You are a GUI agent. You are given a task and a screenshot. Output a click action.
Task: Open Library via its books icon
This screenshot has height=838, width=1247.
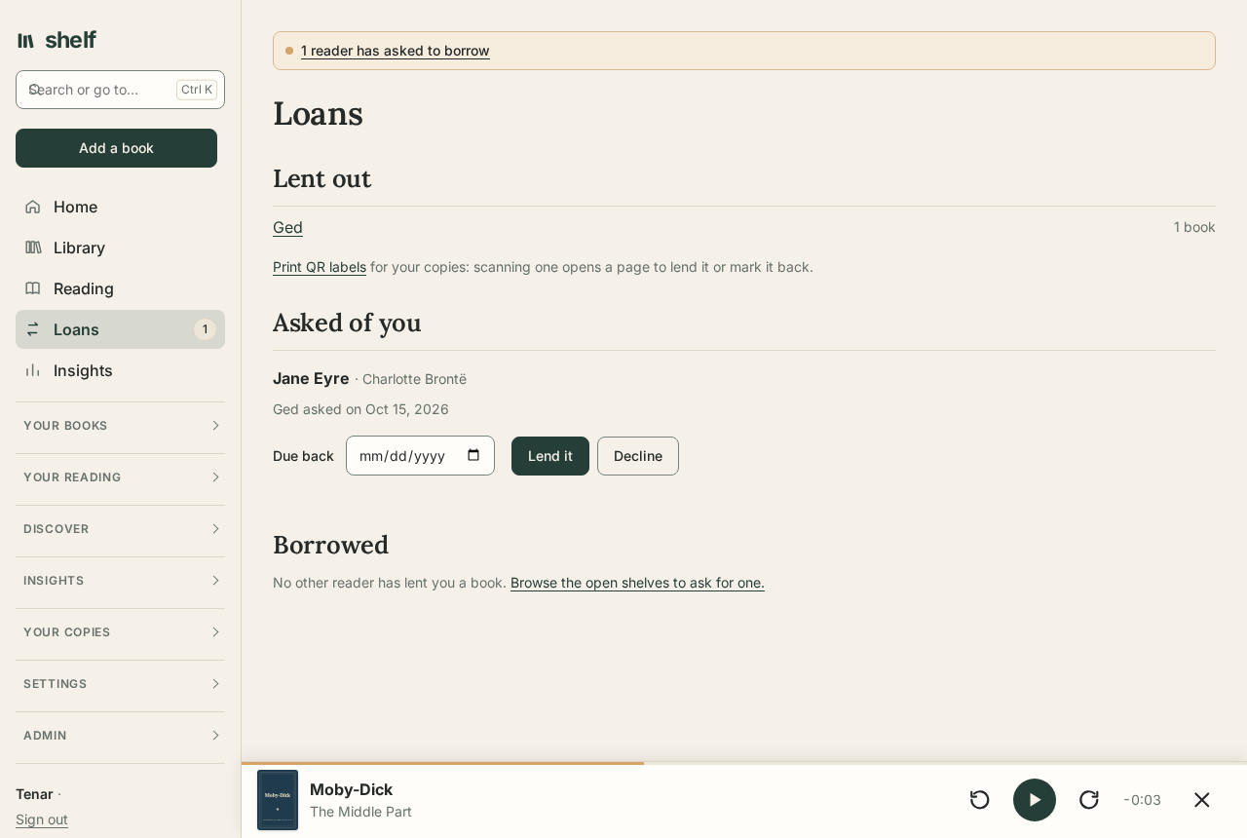pyautogui.click(x=33, y=248)
